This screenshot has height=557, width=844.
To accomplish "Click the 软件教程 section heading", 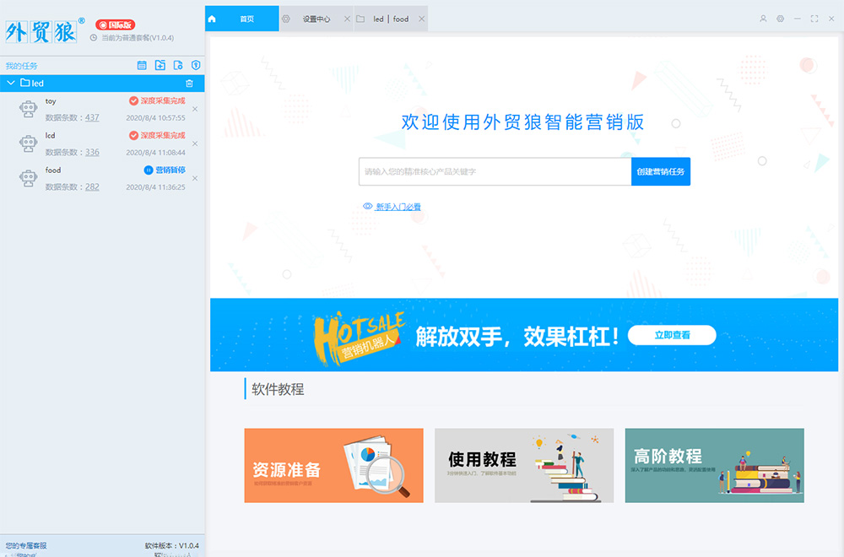I will (278, 389).
